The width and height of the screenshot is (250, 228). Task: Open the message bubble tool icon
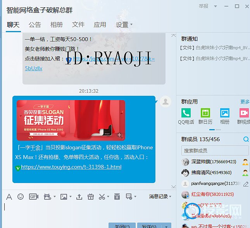[x=129, y=197]
